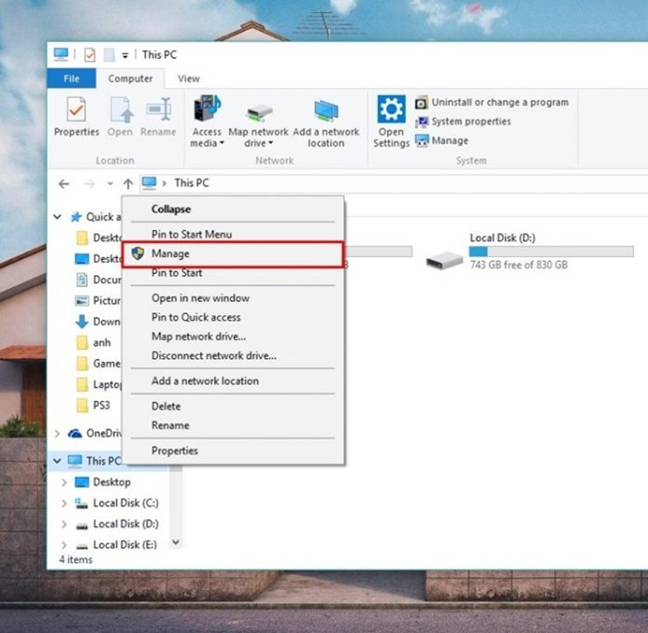The image size is (648, 633).
Task: Open the File tab
Action: [x=72, y=78]
